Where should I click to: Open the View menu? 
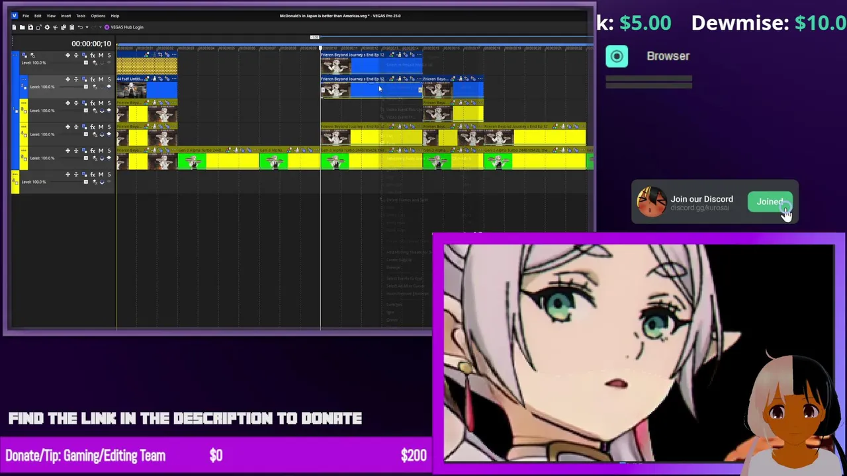tap(51, 16)
